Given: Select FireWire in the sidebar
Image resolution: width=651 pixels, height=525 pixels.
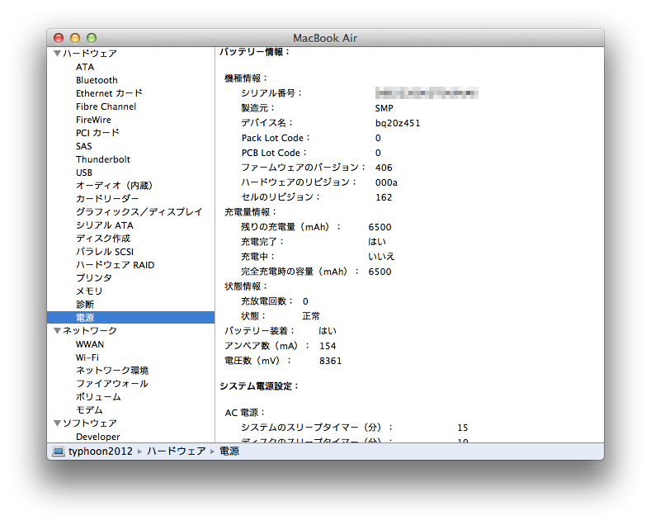Looking at the screenshot, I should [93, 120].
